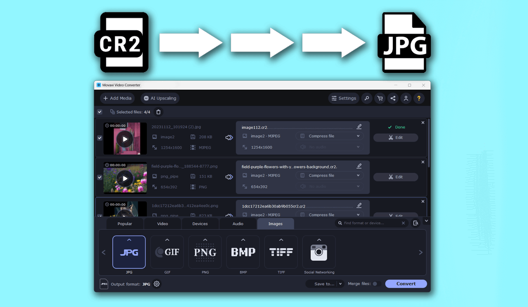The image size is (528, 307).
Task: Click the detect device icon beside search
Action: [416, 223]
